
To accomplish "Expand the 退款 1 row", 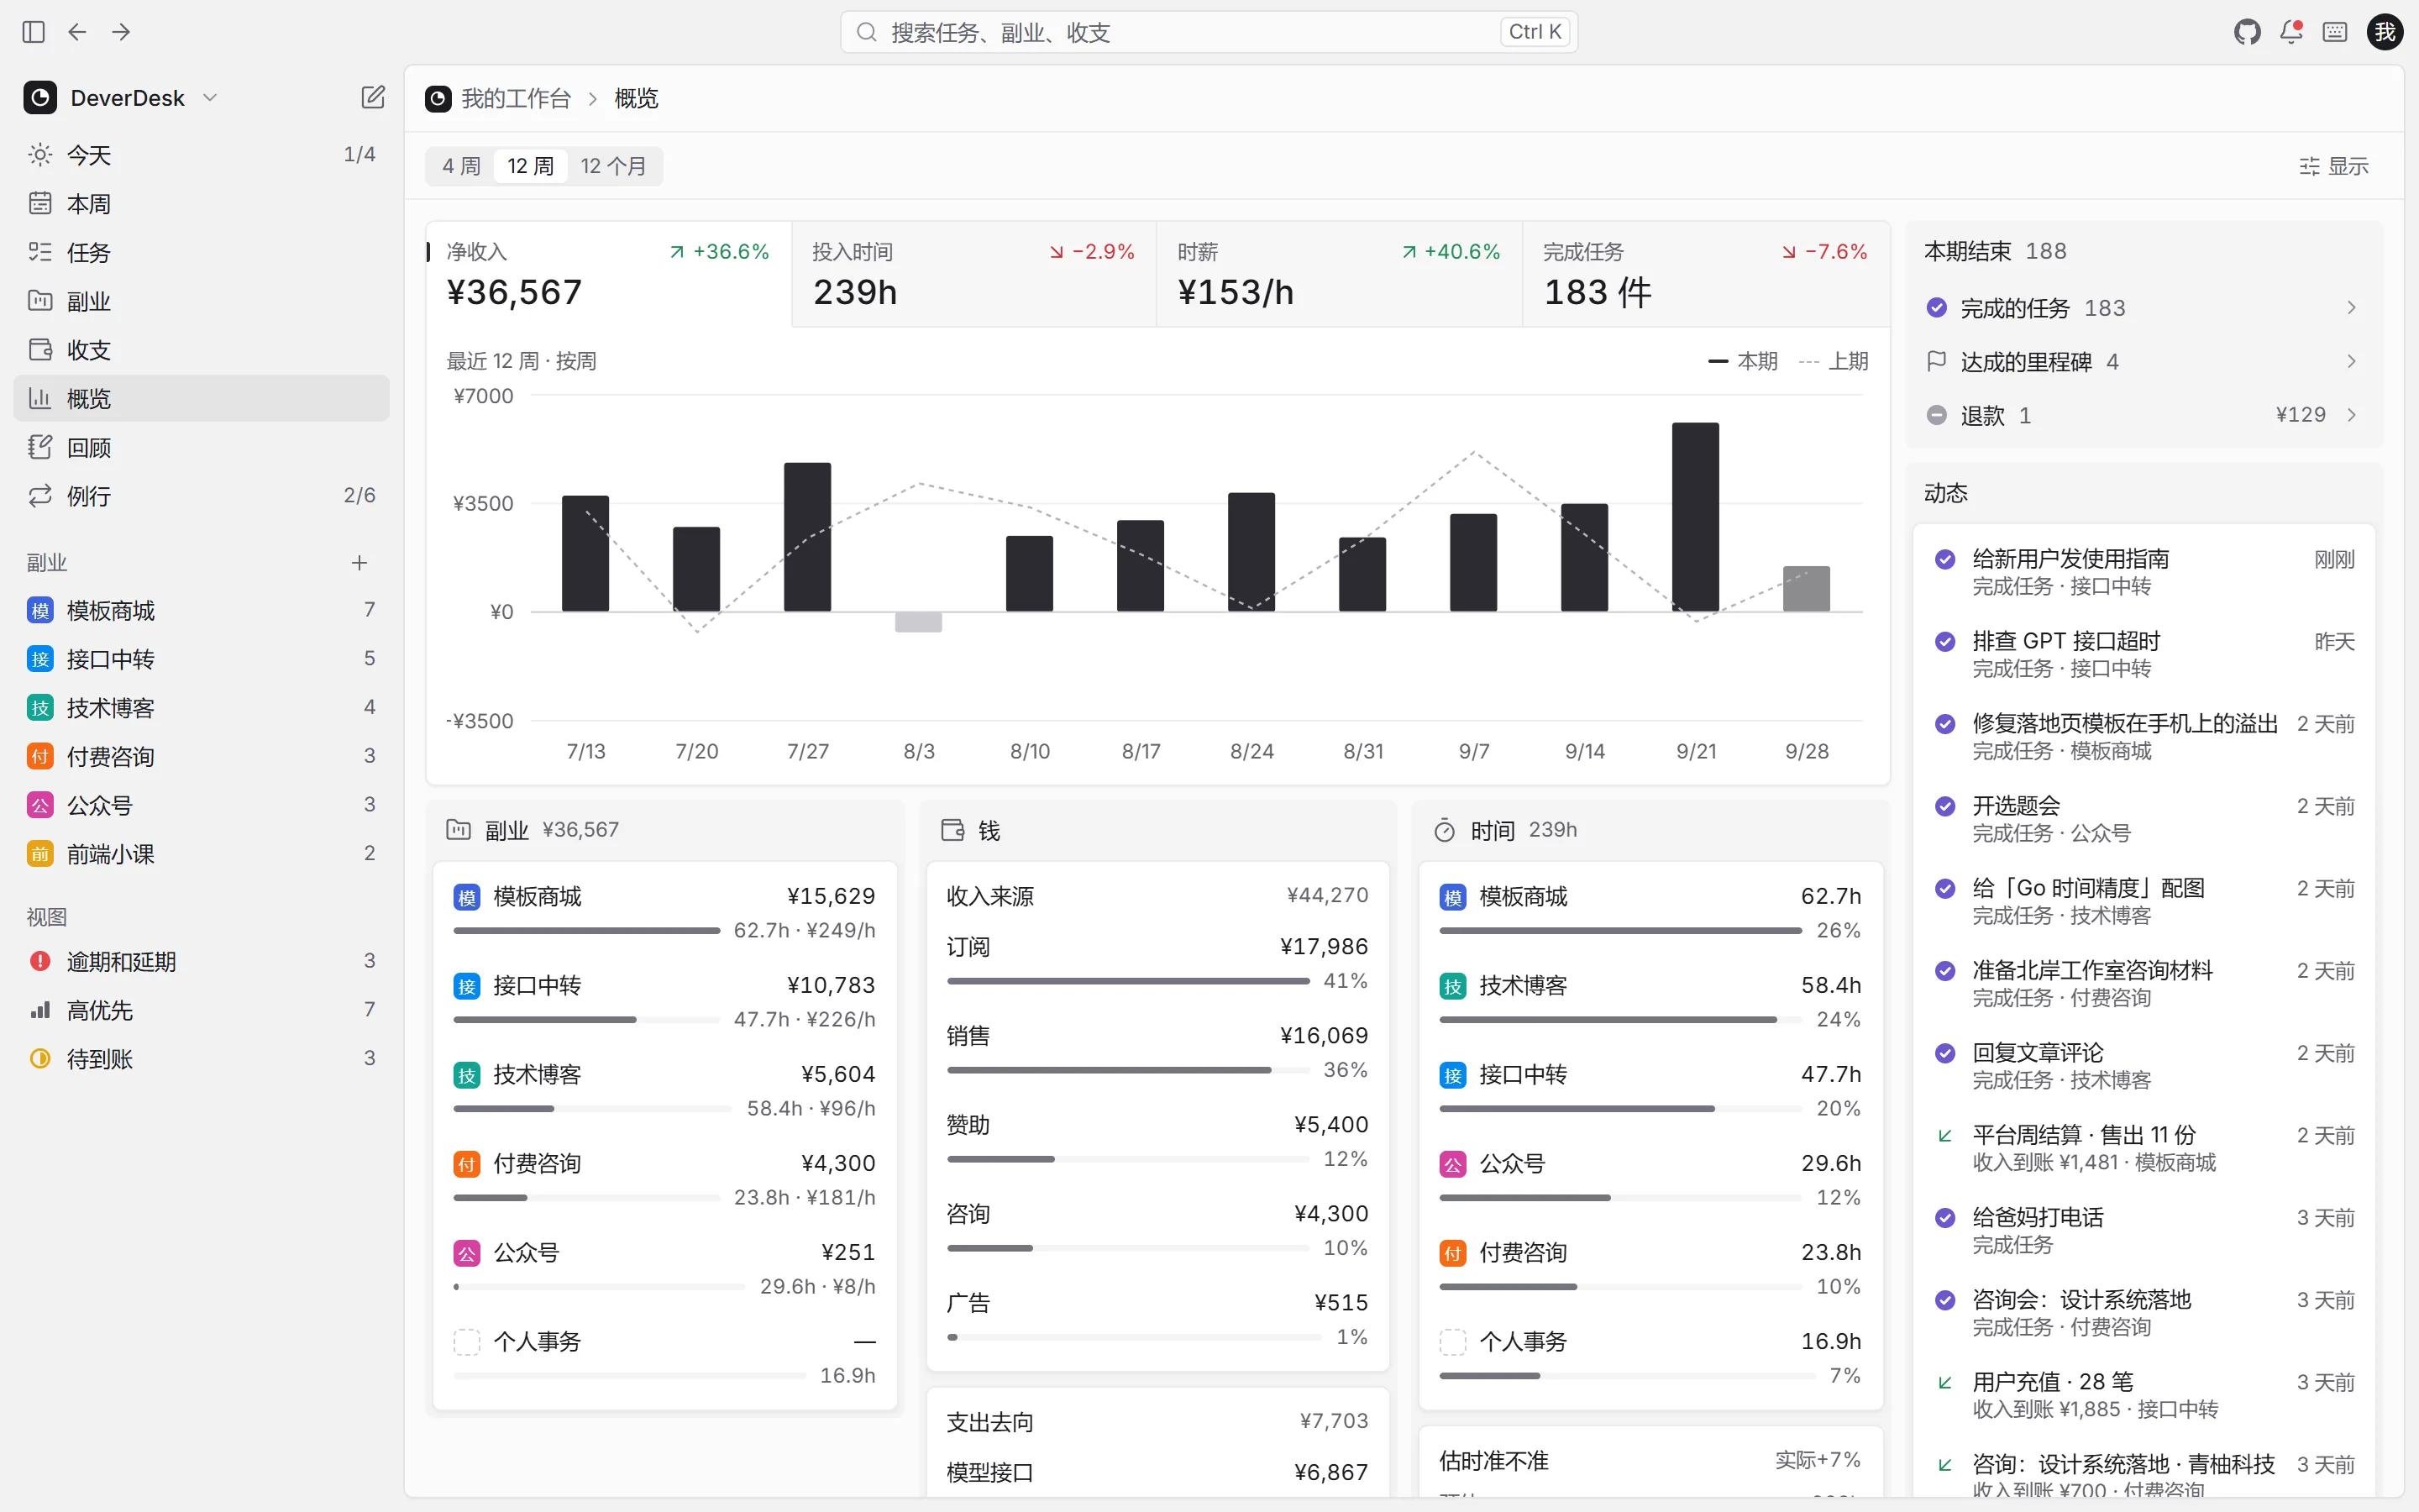I will tap(2144, 415).
